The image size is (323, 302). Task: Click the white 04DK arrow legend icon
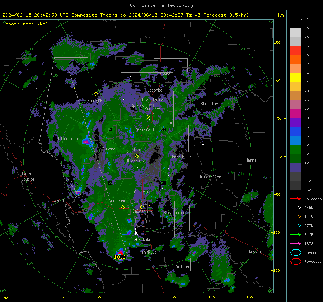296,208
